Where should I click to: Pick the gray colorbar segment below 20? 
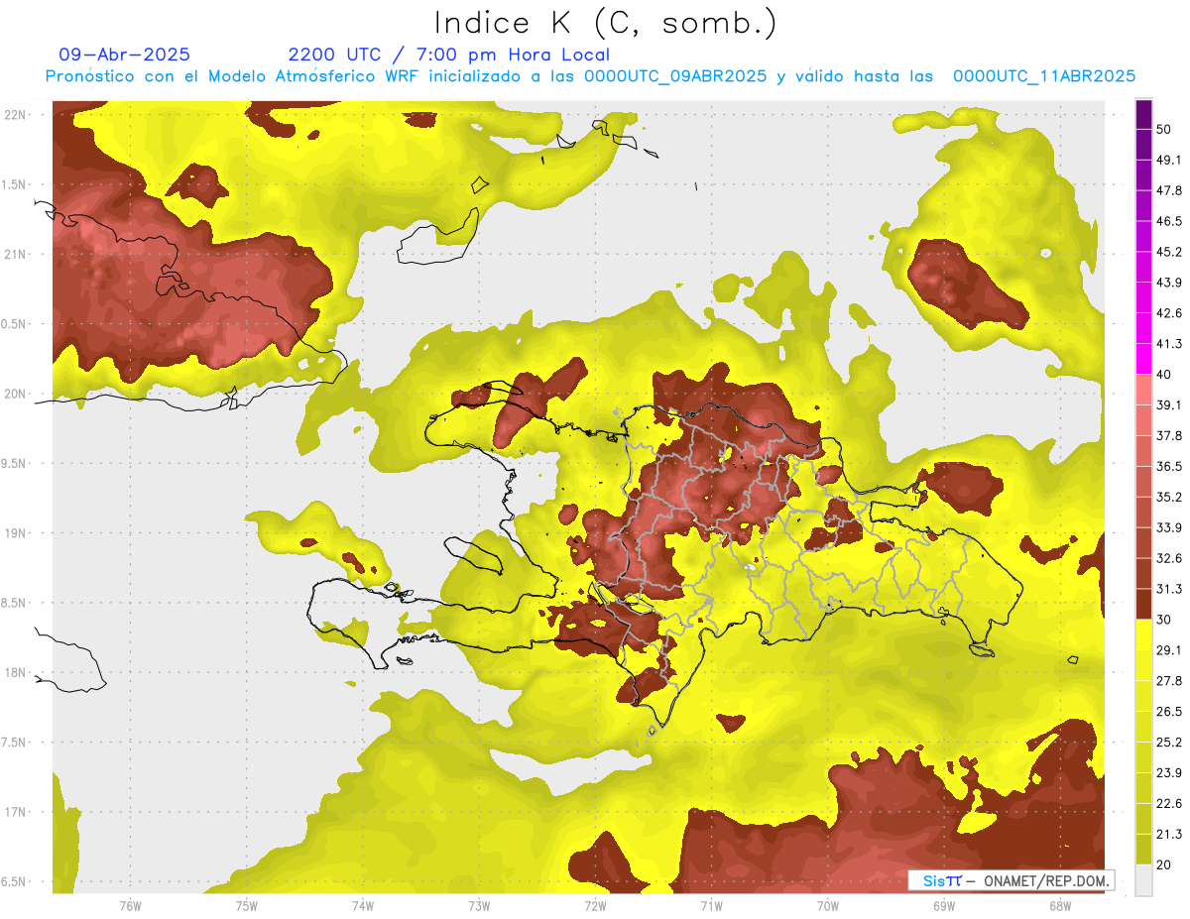tap(1143, 880)
